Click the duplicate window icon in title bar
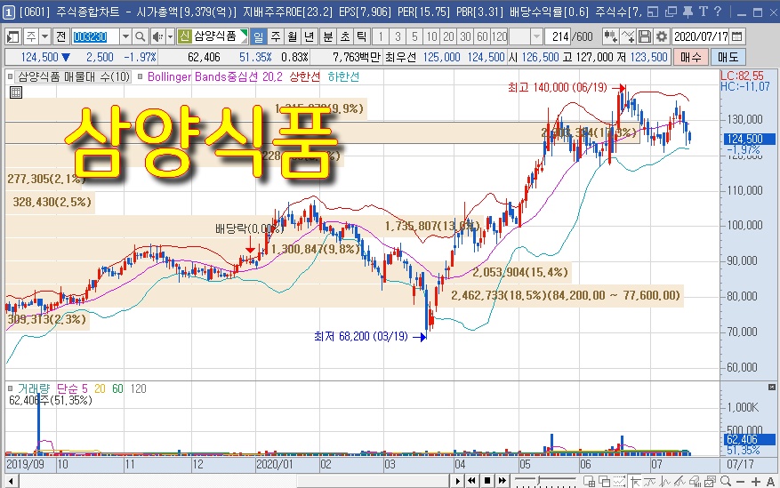This screenshot has width=780, height=488. (671, 12)
